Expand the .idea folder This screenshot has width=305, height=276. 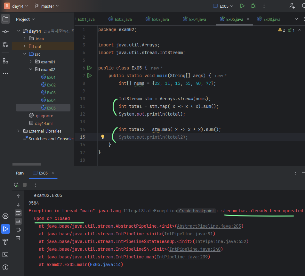25,38
